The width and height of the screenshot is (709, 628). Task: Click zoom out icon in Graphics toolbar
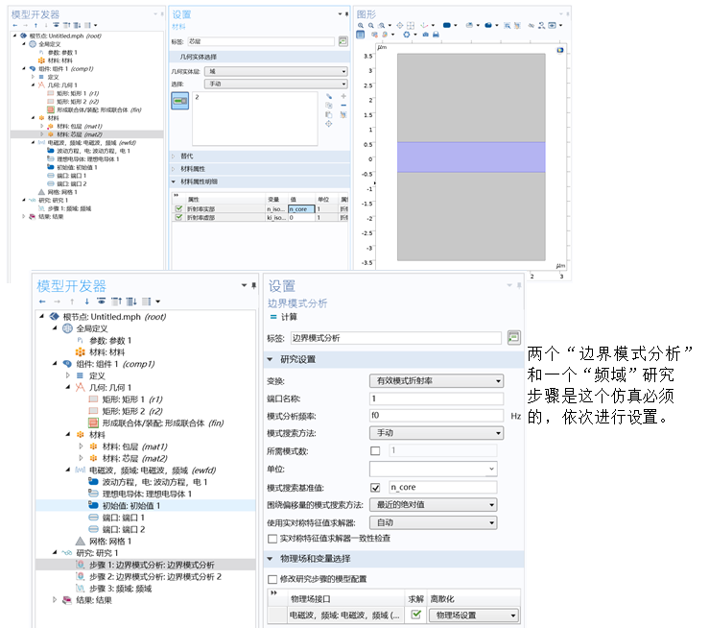point(370,25)
